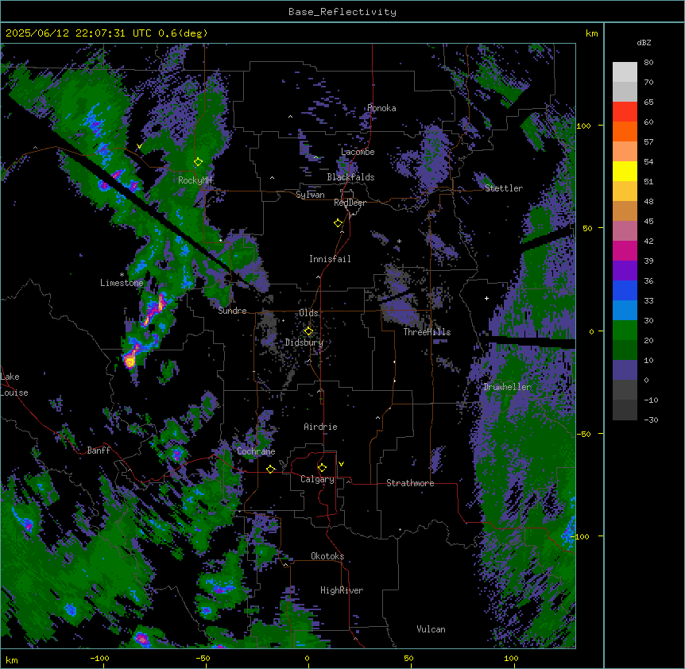Click the legend value -30
Image resolution: width=685 pixels, height=669 pixels.
coord(651,420)
